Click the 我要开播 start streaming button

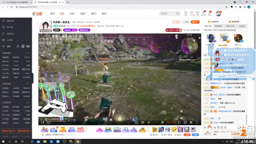coord(23,131)
